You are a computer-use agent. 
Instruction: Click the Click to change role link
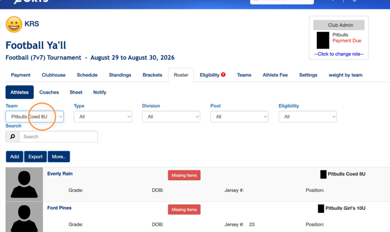(339, 54)
